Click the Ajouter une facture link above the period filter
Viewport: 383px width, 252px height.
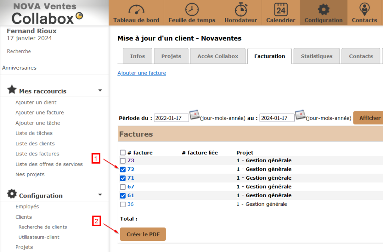click(142, 73)
